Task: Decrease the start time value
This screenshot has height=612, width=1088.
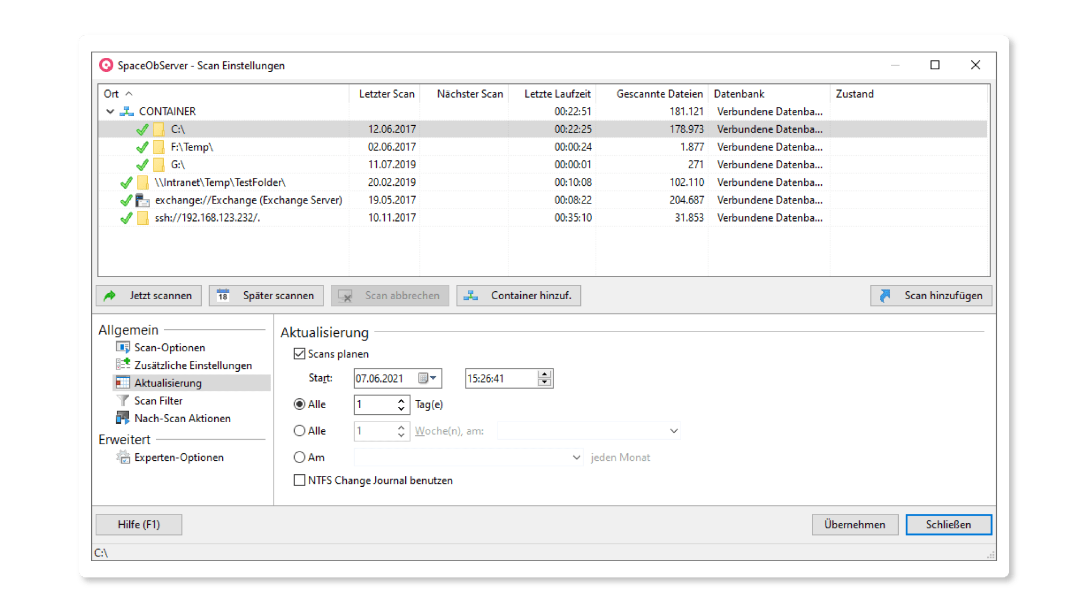Action: [x=545, y=382]
